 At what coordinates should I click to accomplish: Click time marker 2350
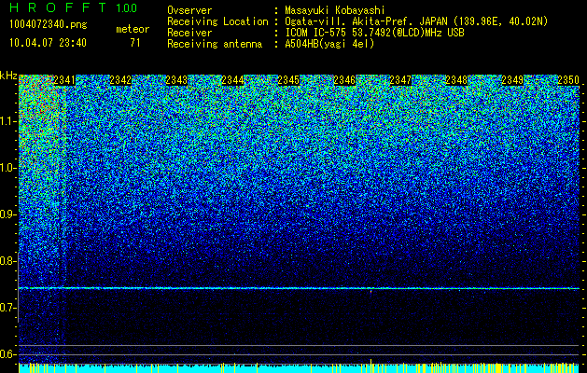coord(568,80)
